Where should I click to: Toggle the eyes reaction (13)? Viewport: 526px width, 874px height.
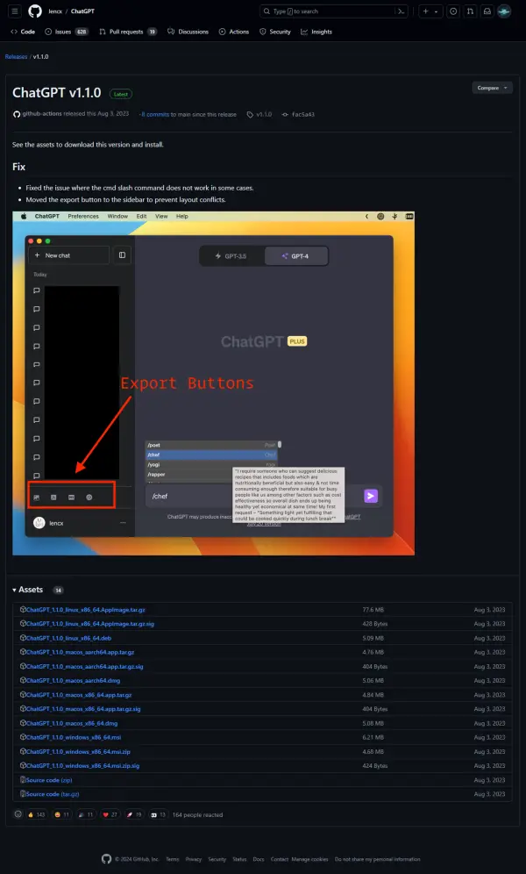tap(158, 815)
